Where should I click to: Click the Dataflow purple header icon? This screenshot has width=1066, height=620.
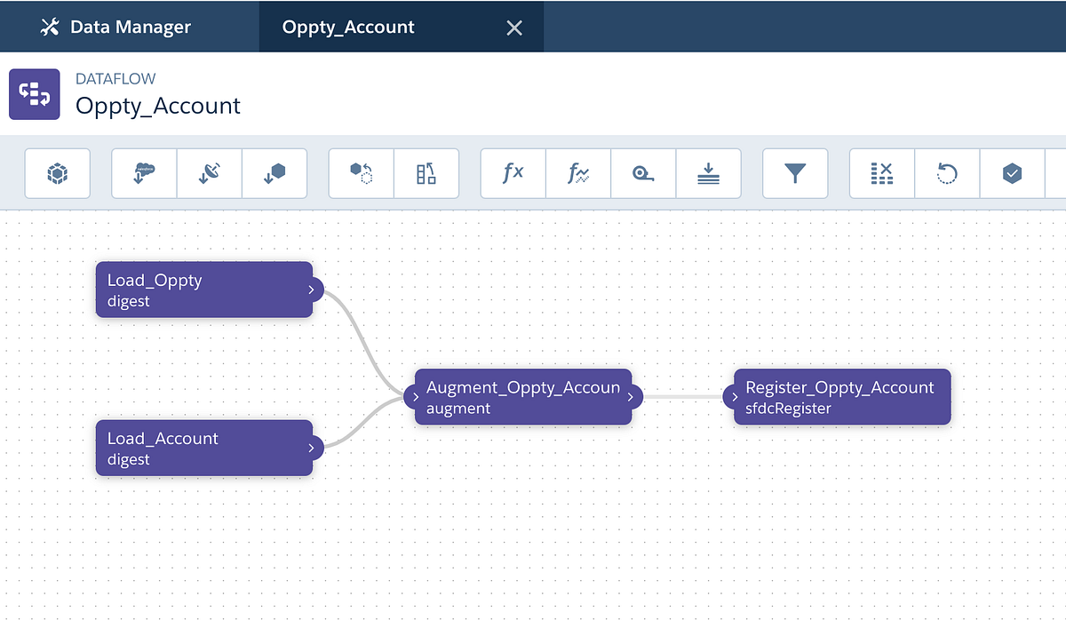34,93
